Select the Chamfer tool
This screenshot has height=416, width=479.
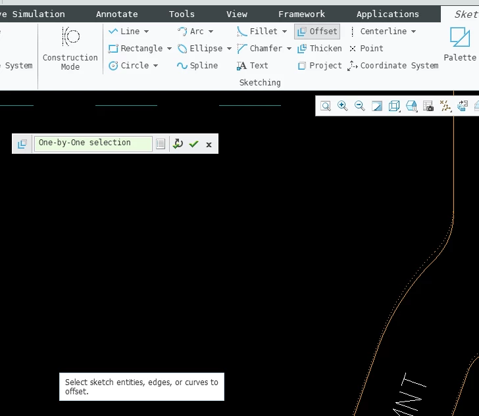click(260, 48)
